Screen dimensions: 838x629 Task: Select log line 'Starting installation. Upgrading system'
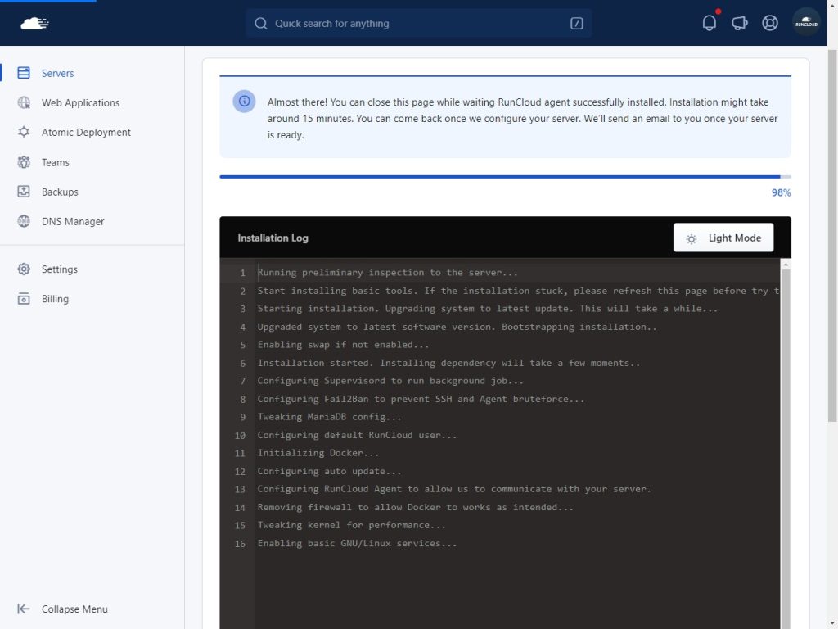(488, 309)
